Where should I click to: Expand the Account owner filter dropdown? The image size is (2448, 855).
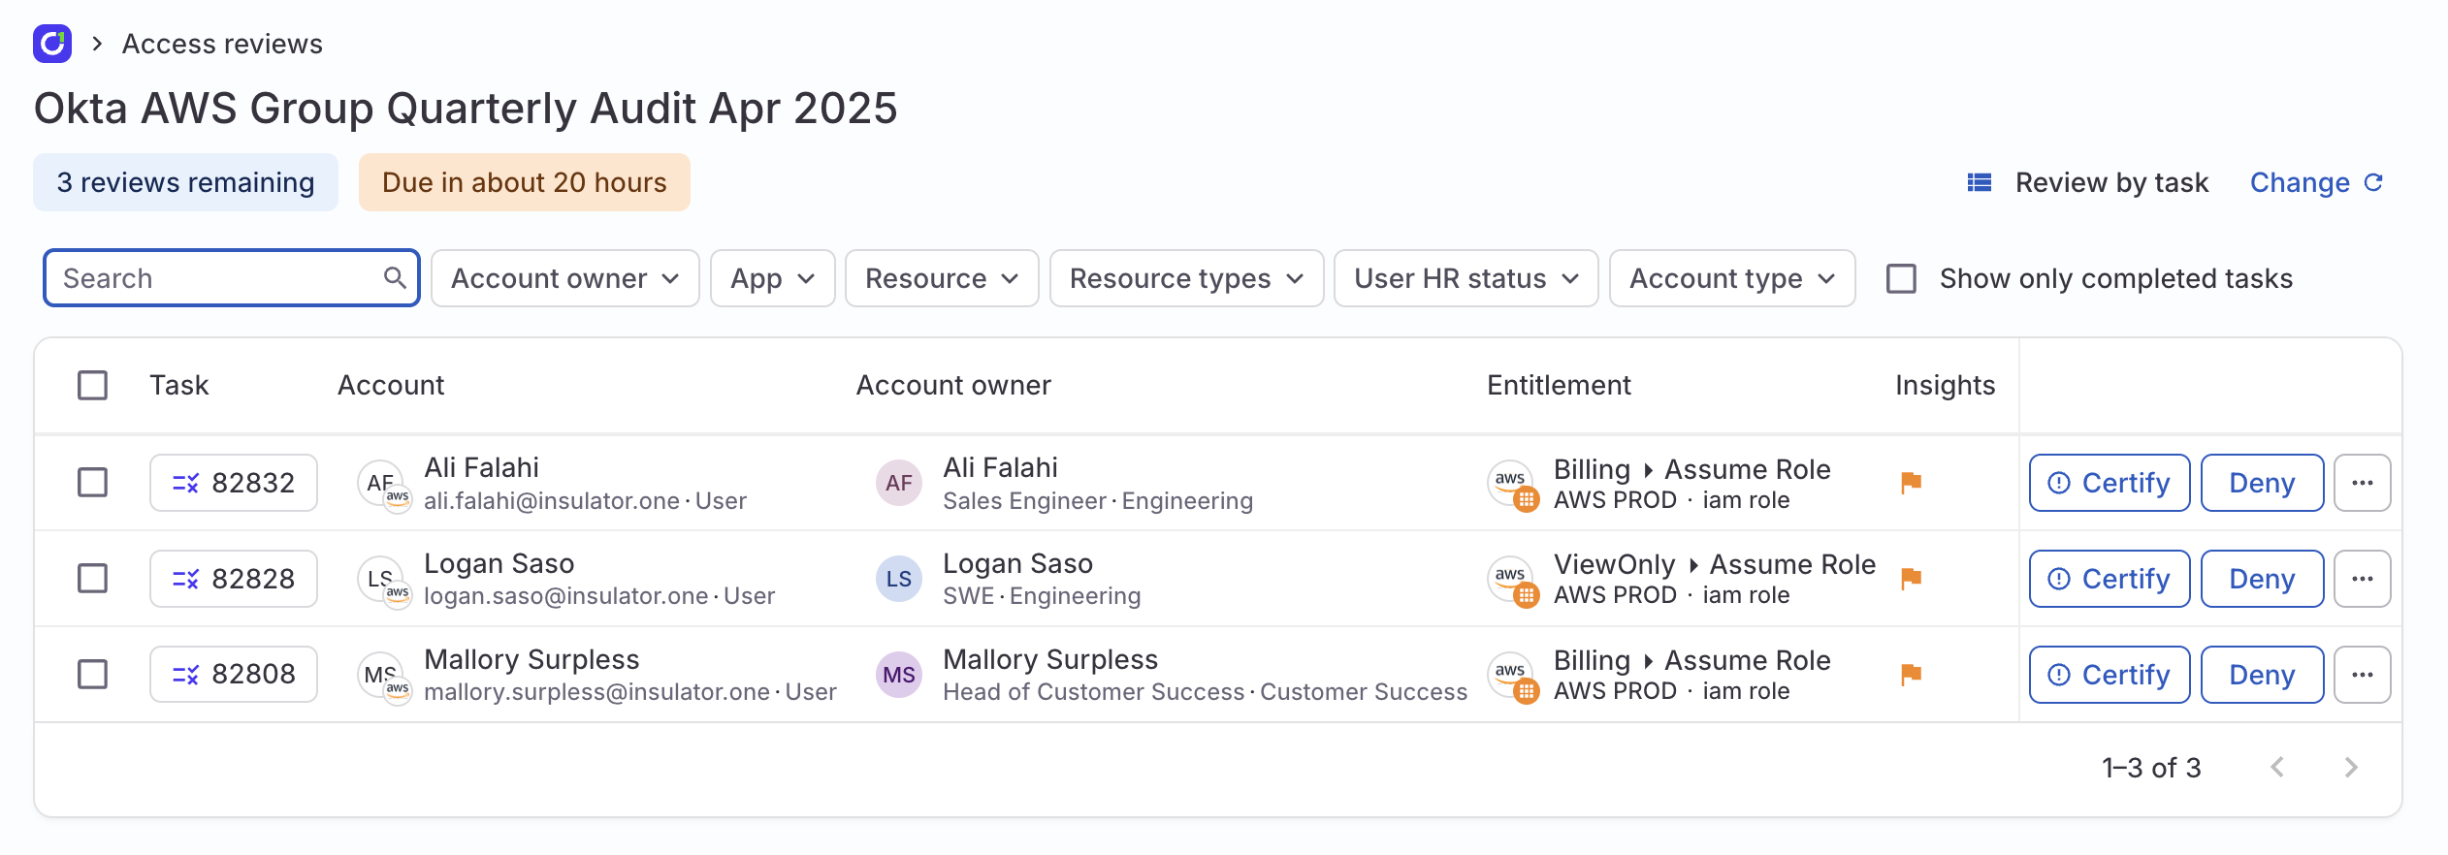click(564, 279)
